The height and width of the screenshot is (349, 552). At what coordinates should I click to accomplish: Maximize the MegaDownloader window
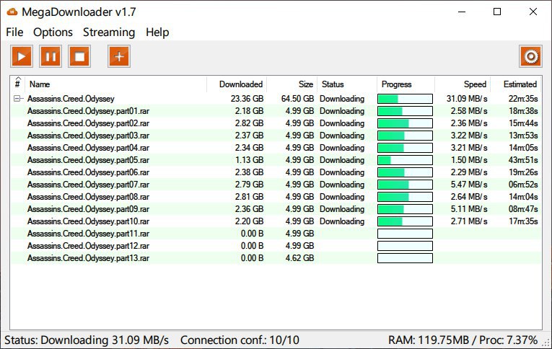(497, 12)
